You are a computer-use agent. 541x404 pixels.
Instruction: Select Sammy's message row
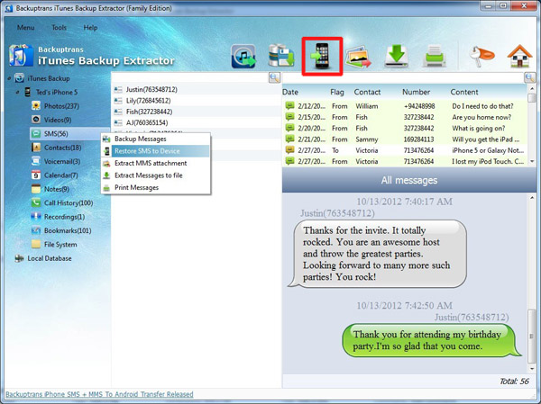(x=405, y=139)
